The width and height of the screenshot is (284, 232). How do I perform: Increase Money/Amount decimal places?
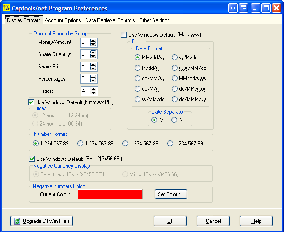93,40
